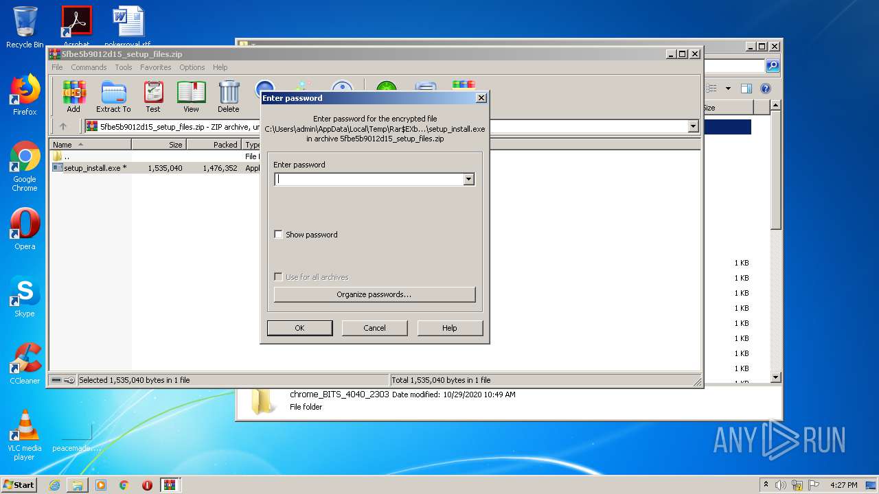Click the Help button in the password dialog

click(x=450, y=328)
